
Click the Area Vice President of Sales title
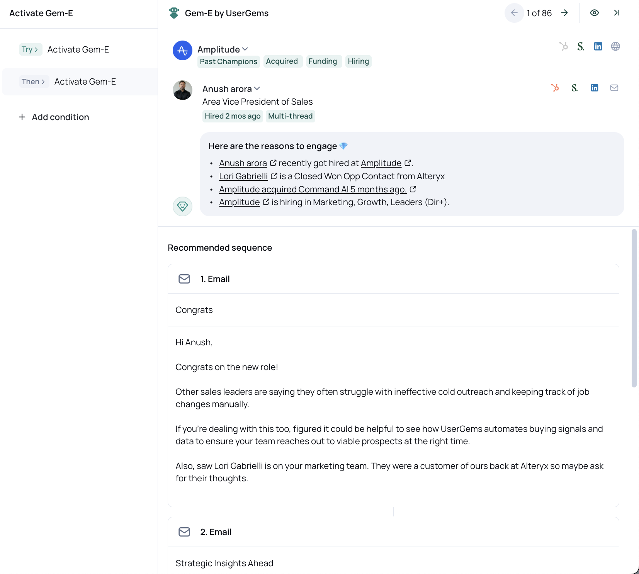(x=258, y=102)
